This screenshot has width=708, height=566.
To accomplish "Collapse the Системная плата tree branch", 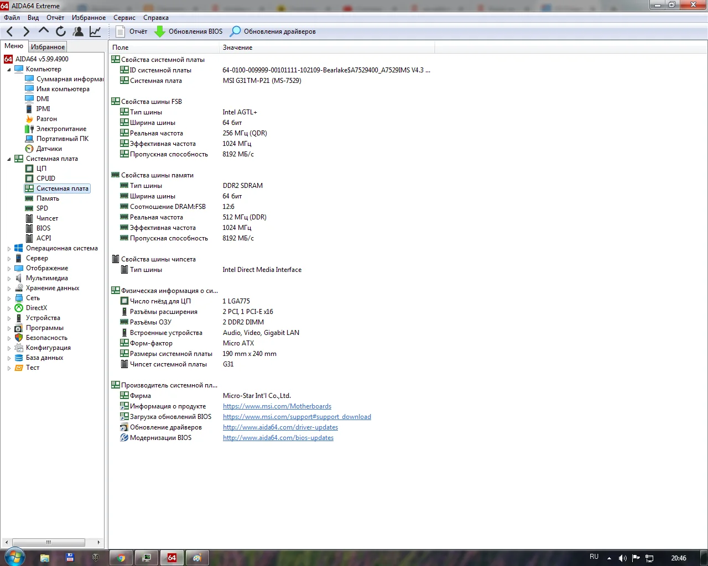I will click(9, 159).
